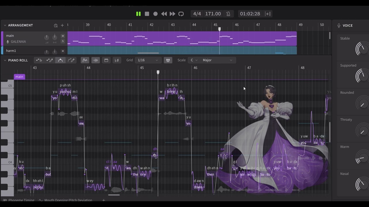This screenshot has height=207, width=369.
Task: Click the 4/4 time signature field
Action: point(197,14)
